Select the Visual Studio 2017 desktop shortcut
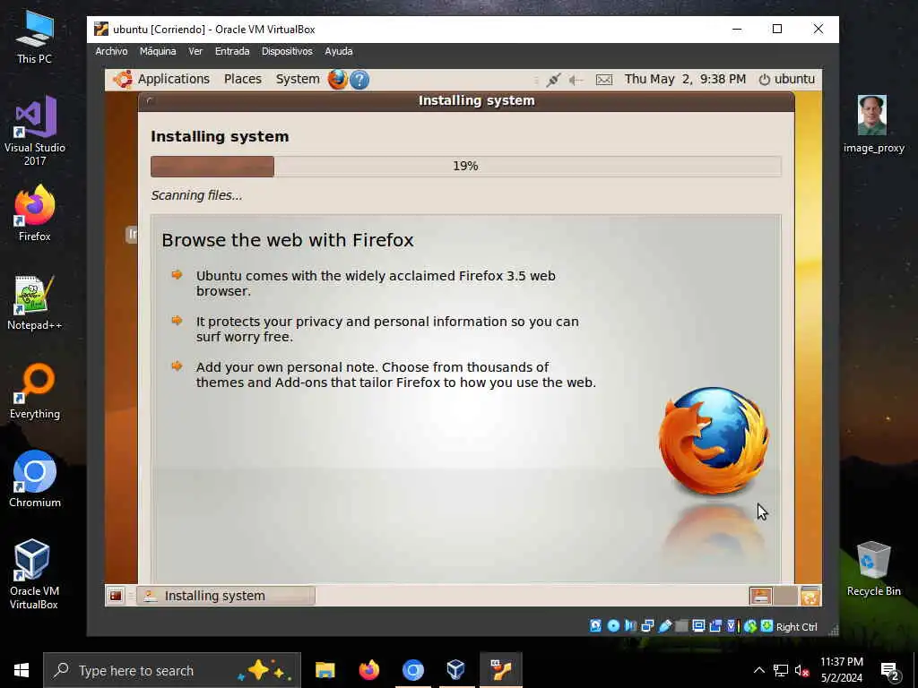 point(35,131)
